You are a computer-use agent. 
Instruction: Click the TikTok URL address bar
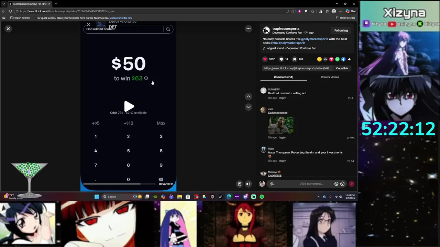[x=151, y=11]
